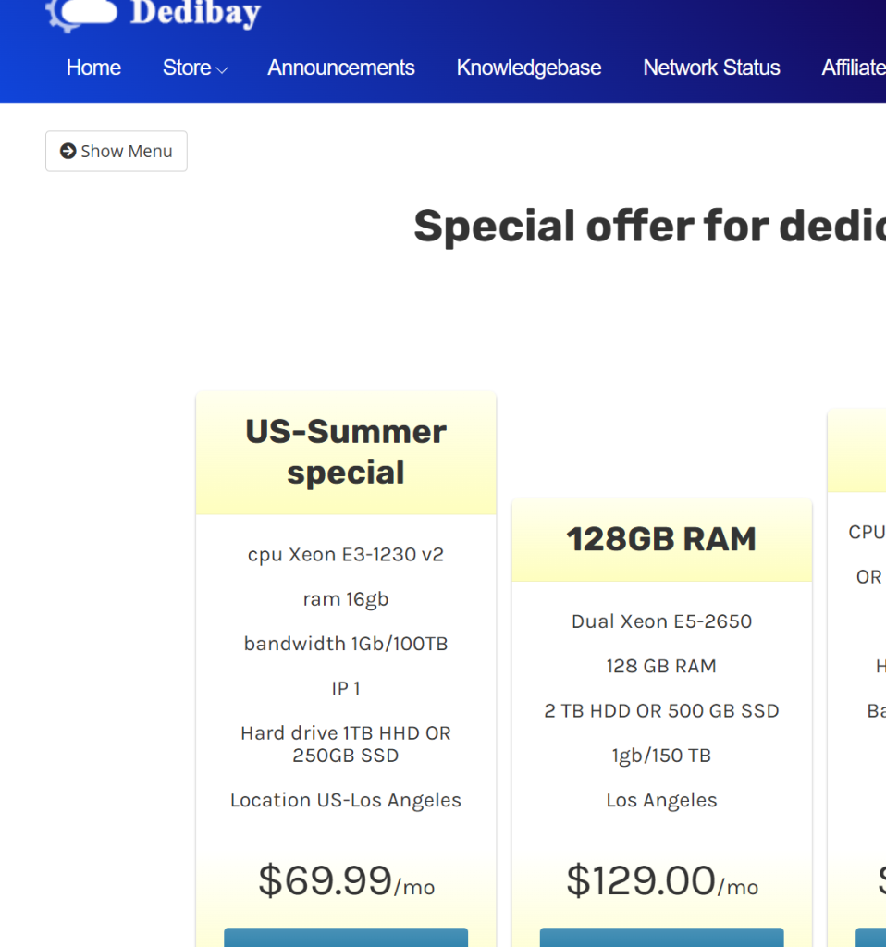
Task: Open the Affiliates nav link
Action: pyautogui.click(x=854, y=68)
